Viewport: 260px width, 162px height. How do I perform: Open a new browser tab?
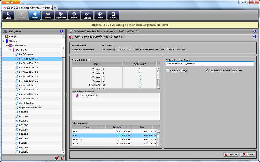coord(55,8)
